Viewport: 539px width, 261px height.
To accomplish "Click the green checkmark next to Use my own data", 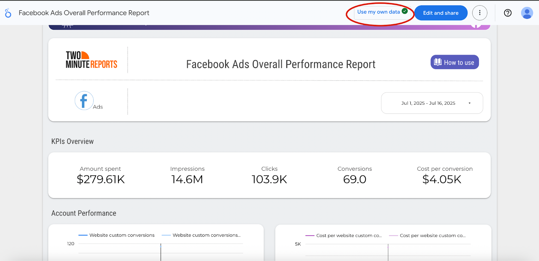I will click(405, 11).
